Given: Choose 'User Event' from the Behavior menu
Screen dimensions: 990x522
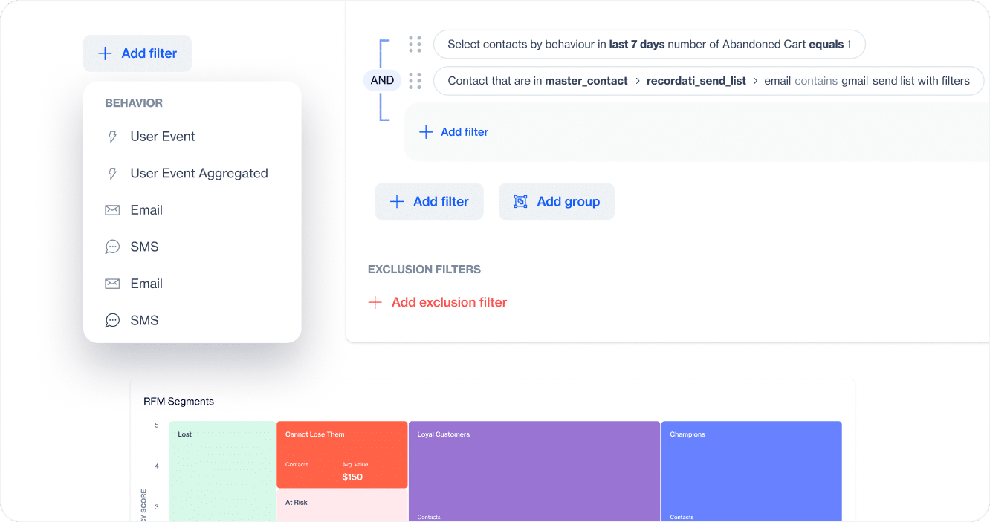Looking at the screenshot, I should coord(162,136).
